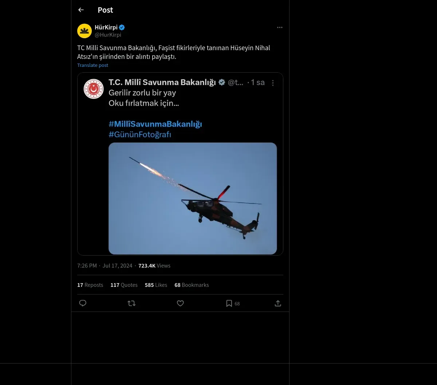The height and width of the screenshot is (385, 437).
Task: Click the Post header title
Action: coord(105,10)
